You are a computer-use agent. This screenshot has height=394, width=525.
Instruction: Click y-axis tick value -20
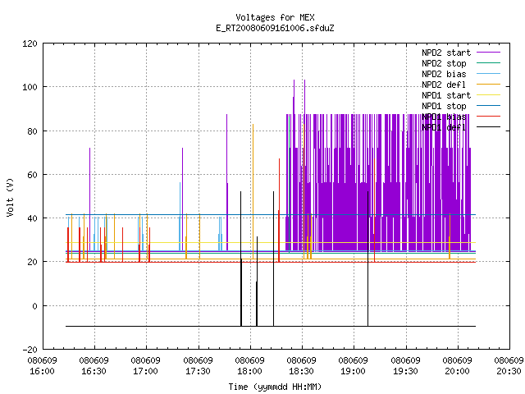click(30, 350)
